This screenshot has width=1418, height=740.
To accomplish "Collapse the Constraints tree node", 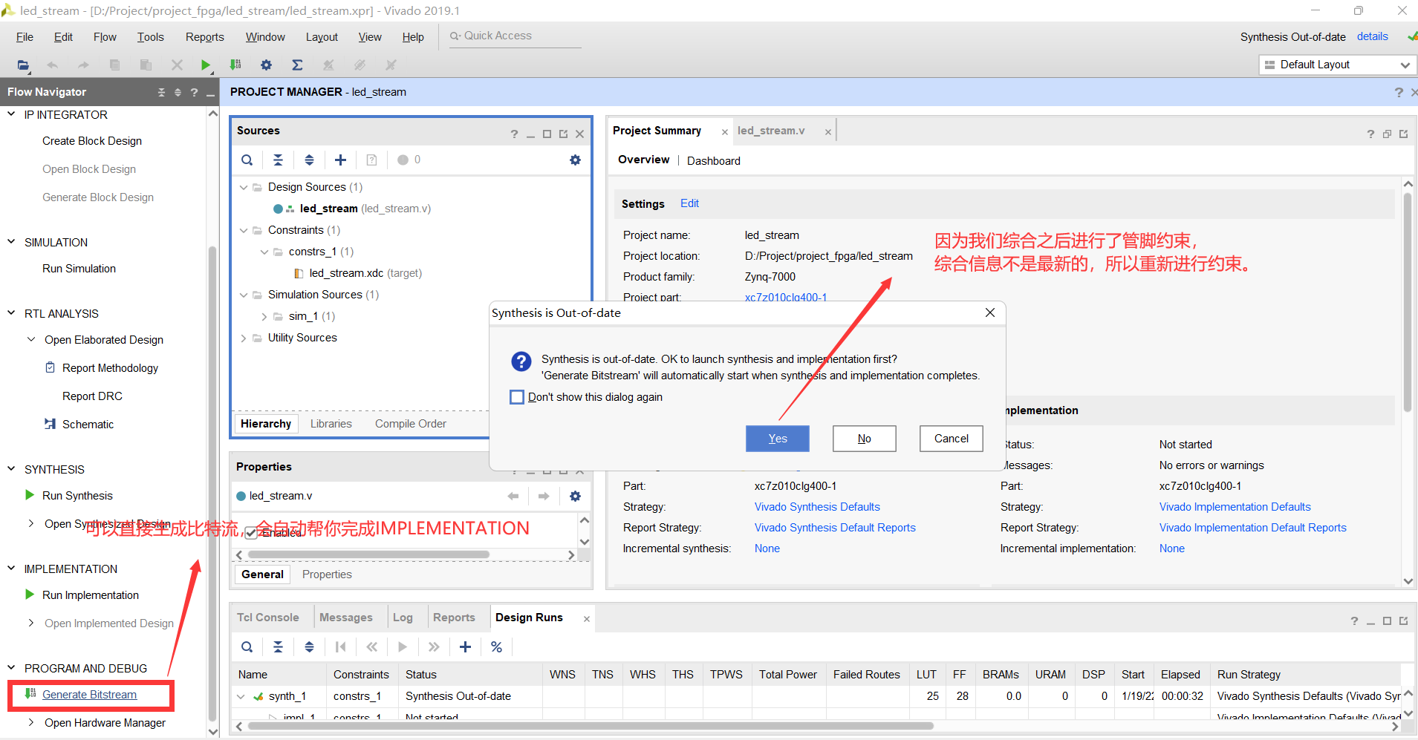I will (x=244, y=230).
